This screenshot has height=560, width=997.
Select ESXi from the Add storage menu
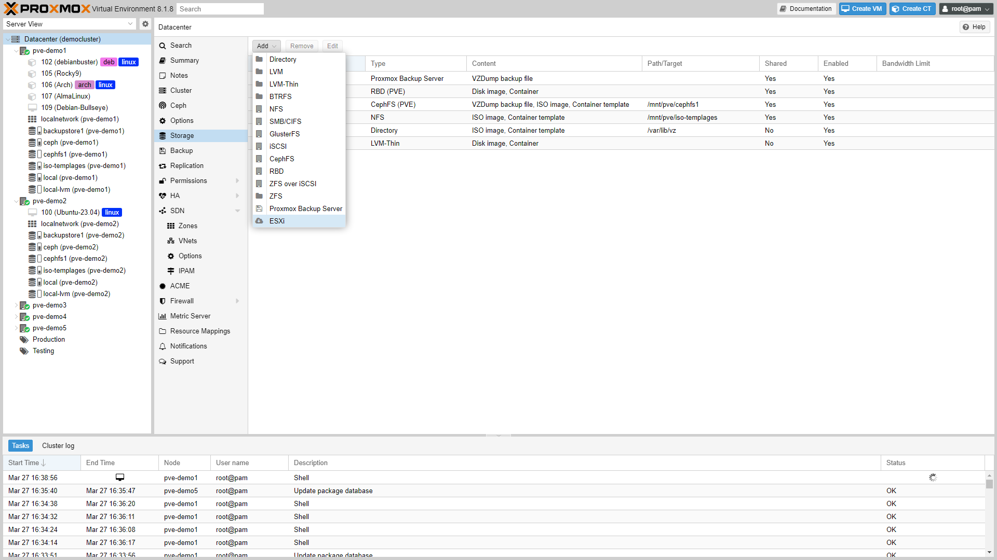click(x=277, y=221)
